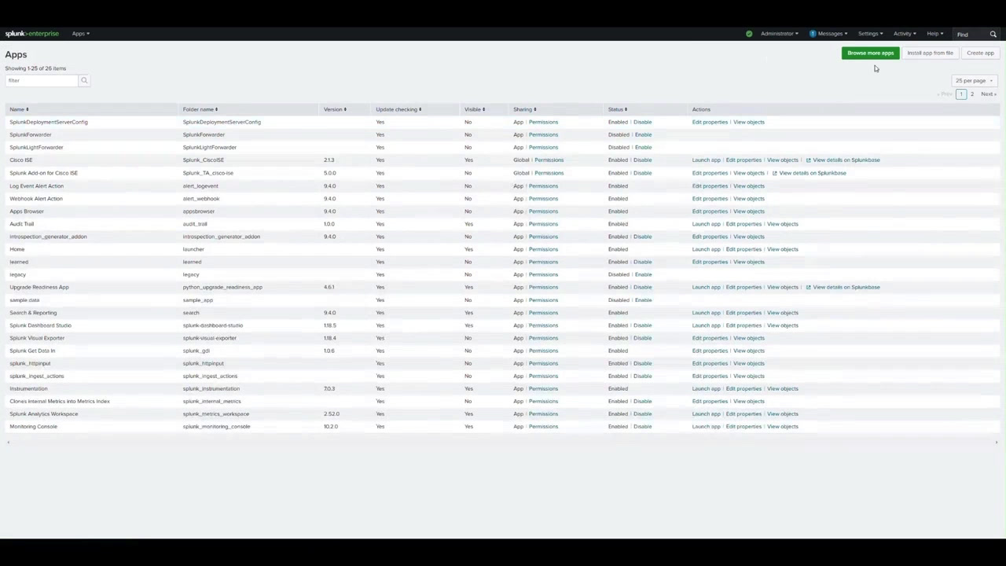The height and width of the screenshot is (566, 1006).
Task: Sort by Name column arrow
Action: coord(27,109)
